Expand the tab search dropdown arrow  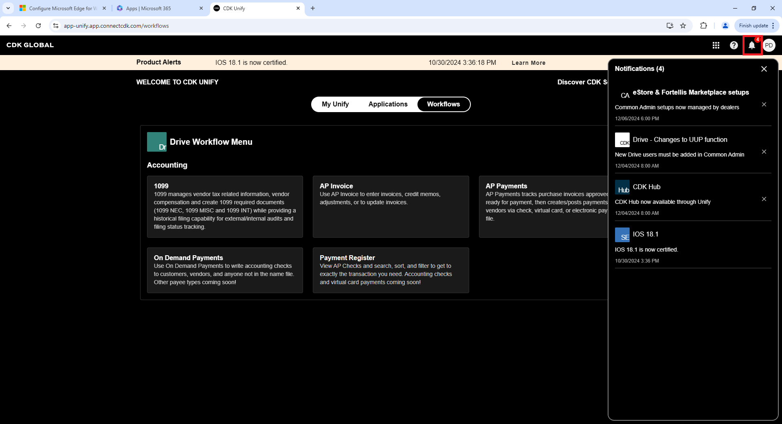tap(8, 8)
